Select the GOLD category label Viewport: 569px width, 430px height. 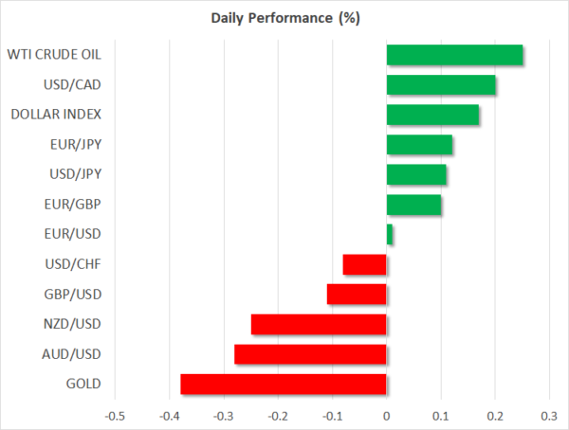[x=82, y=385]
